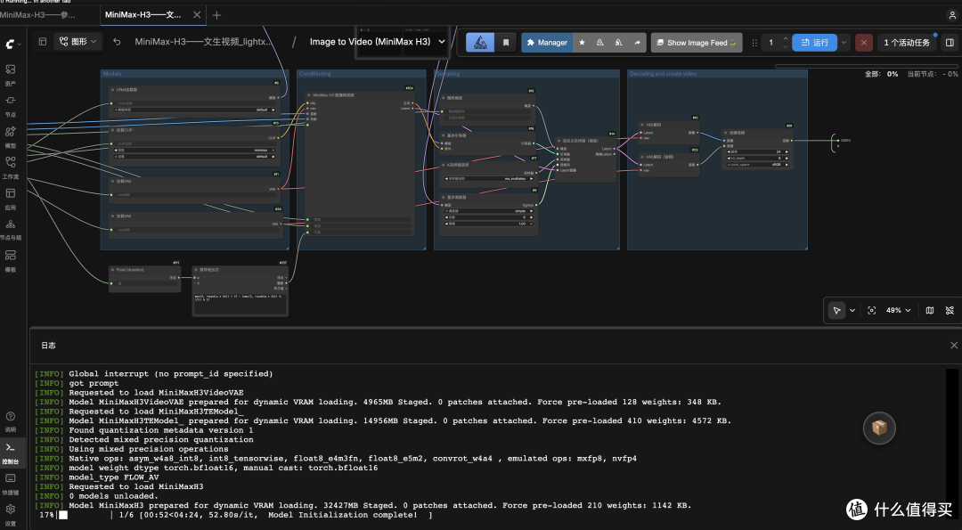Open the 1 个活动任务 queue button
Screen dimensions: 962x530
coord(907,43)
